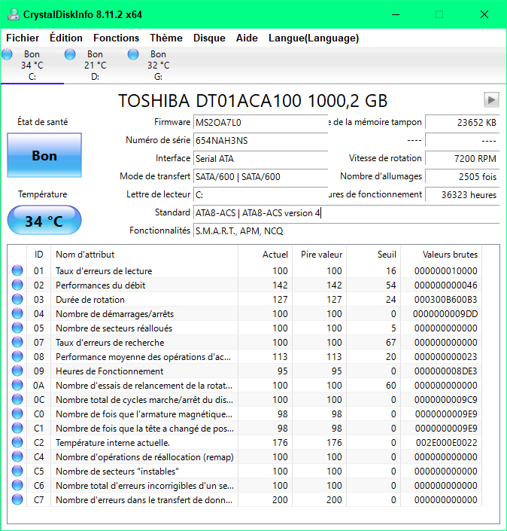This screenshot has width=507, height=531.
Task: Click status orb of attribute C1 row
Action: (x=17, y=428)
